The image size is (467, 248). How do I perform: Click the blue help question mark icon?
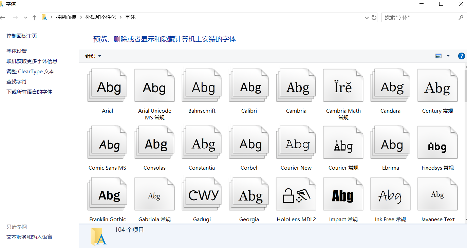pyautogui.click(x=461, y=56)
